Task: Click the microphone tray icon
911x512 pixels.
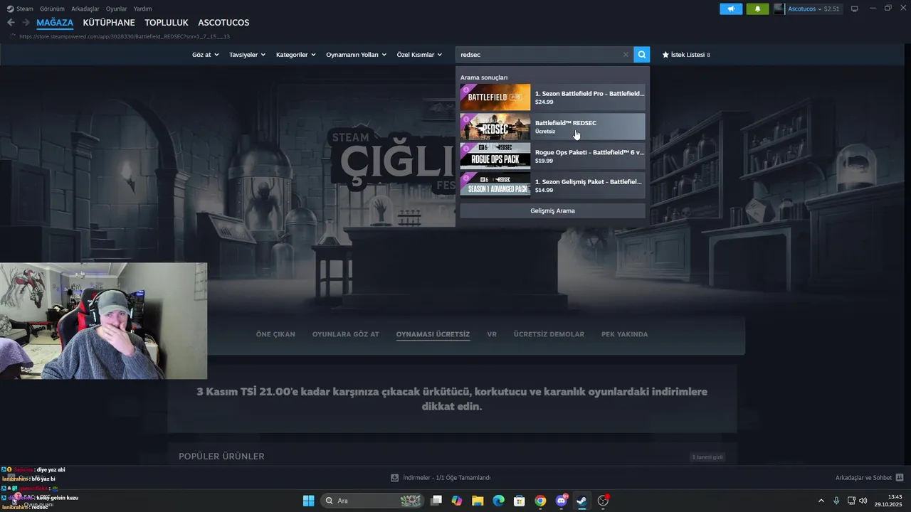Action: pyautogui.click(x=836, y=501)
